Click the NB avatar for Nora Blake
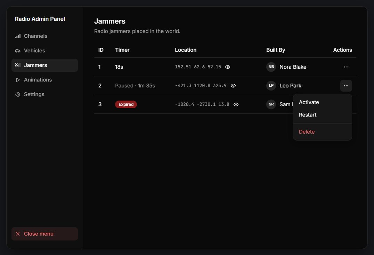 [x=271, y=67]
